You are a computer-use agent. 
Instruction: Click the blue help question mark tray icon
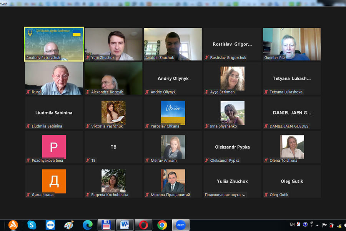(305, 224)
